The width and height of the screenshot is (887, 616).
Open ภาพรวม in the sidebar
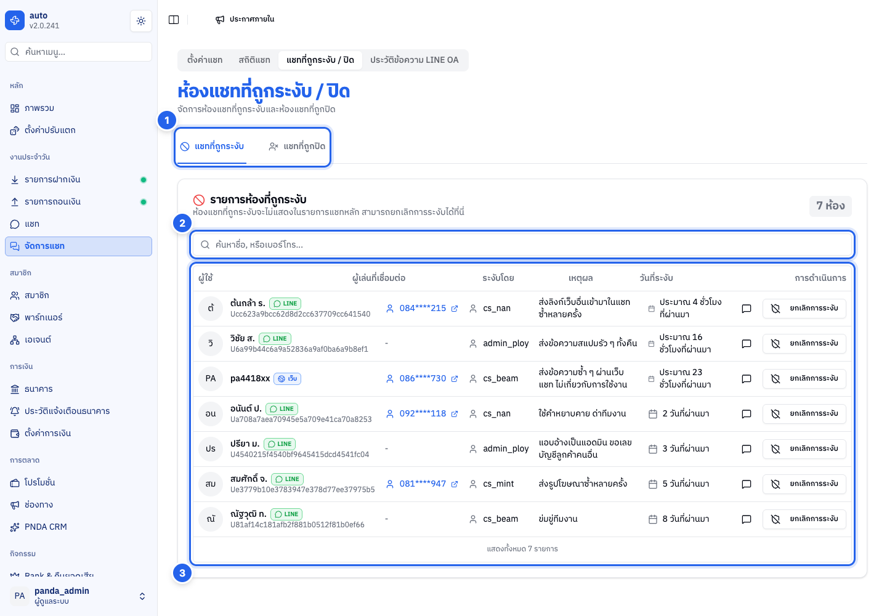click(x=78, y=108)
